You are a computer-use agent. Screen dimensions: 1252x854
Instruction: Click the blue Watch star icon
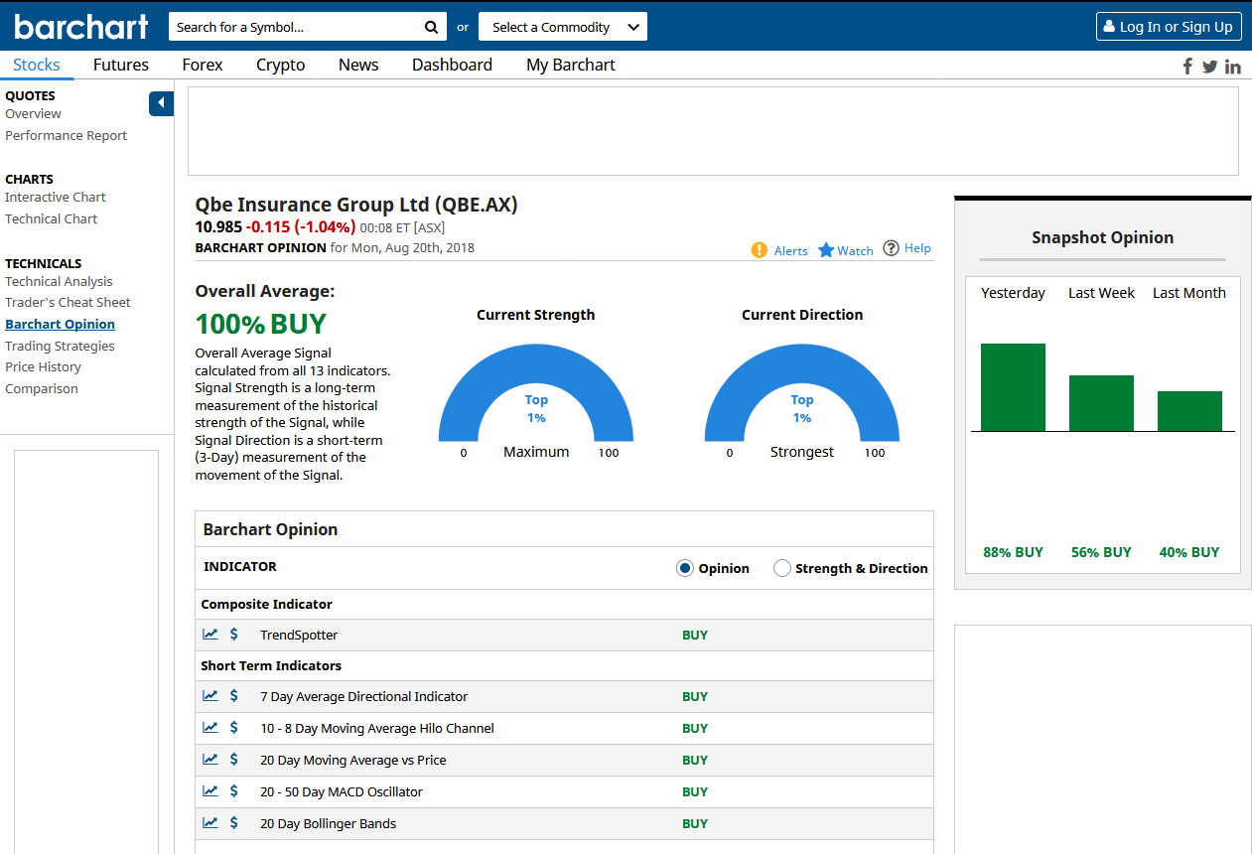(826, 250)
